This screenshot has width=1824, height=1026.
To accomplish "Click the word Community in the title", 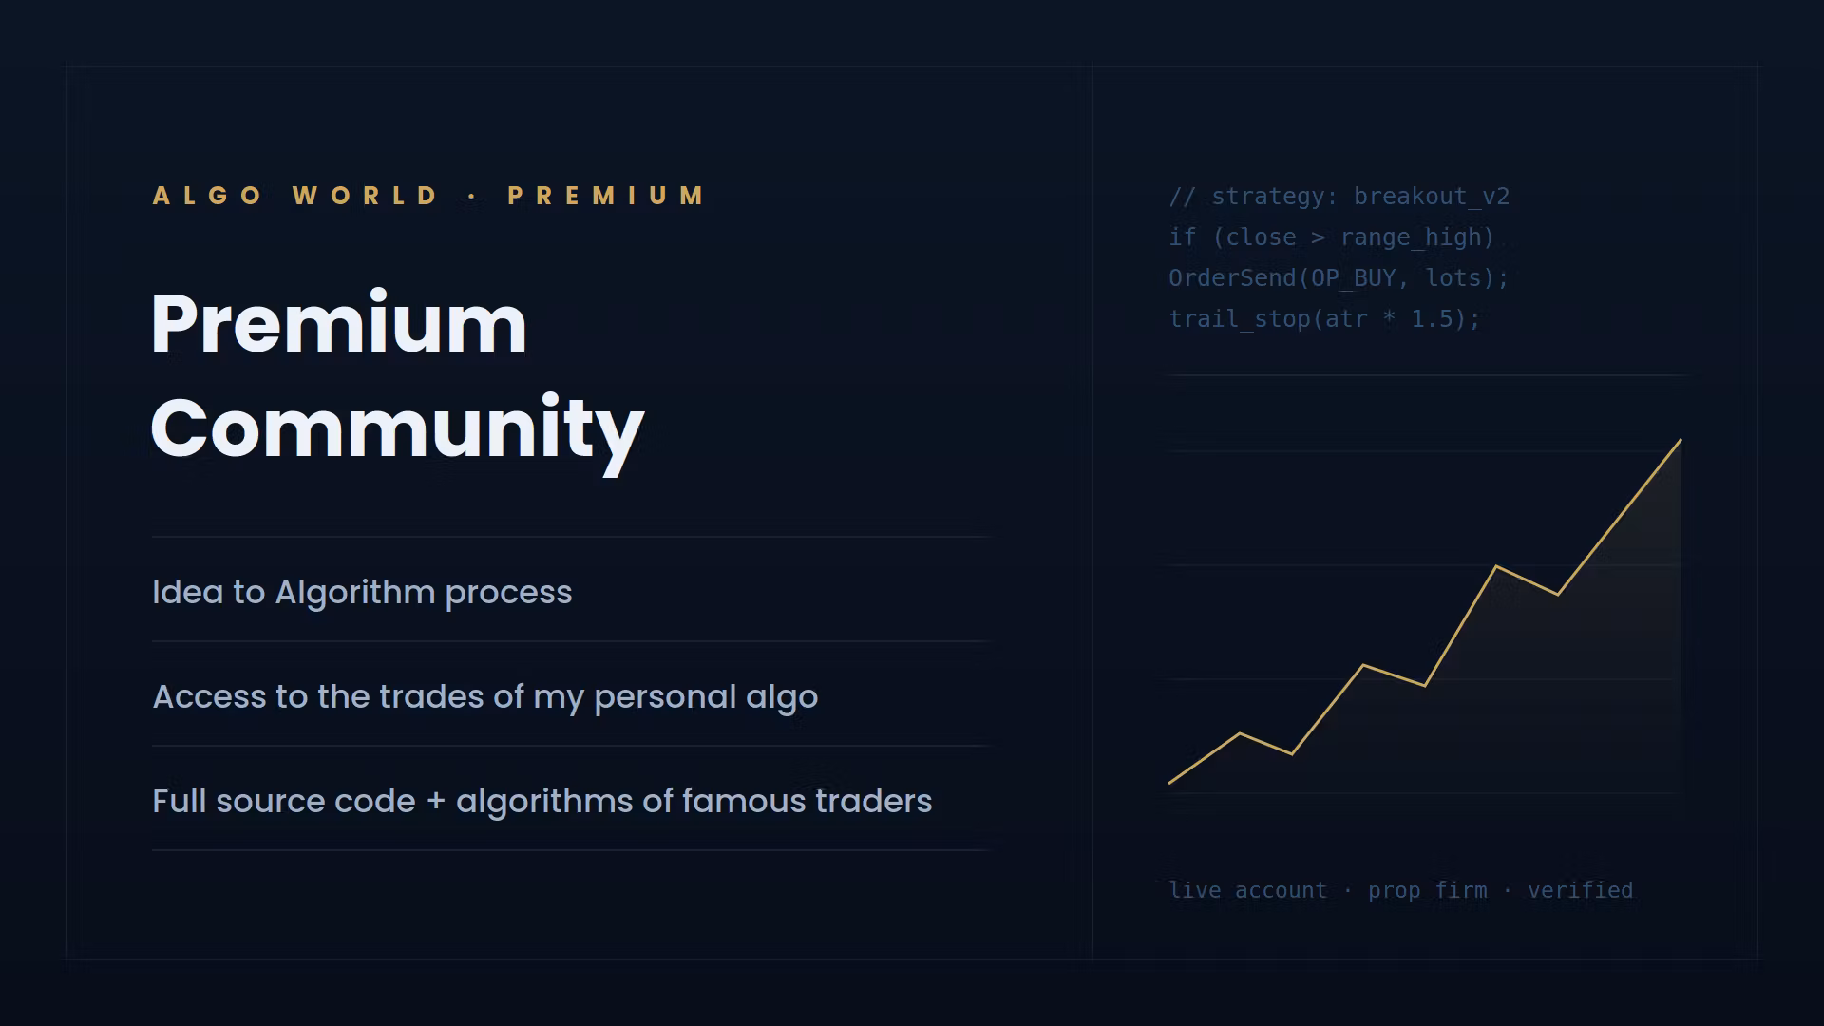I will (397, 429).
